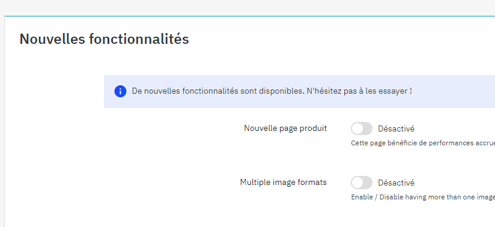Click the Désactivé label beside Nouvelle page produit
Image resolution: width=495 pixels, height=227 pixels.
(x=396, y=129)
